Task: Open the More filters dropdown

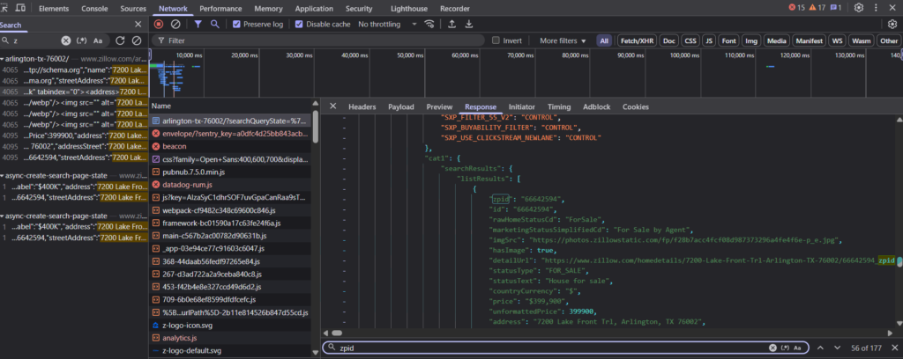Action: 562,40
